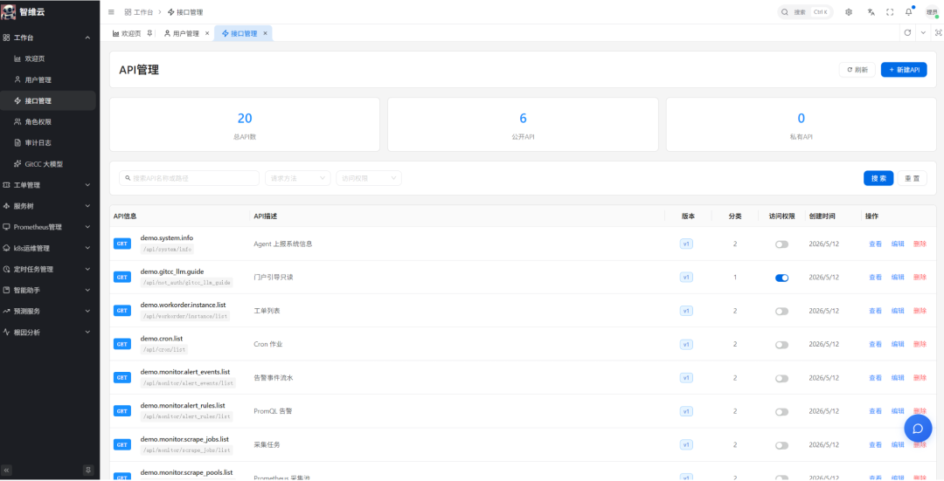
Task: Toggle access switch for demo.workorder.instance.list
Action: tap(781, 312)
